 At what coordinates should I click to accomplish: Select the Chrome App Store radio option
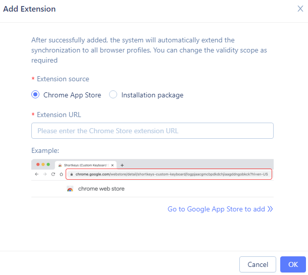35,95
